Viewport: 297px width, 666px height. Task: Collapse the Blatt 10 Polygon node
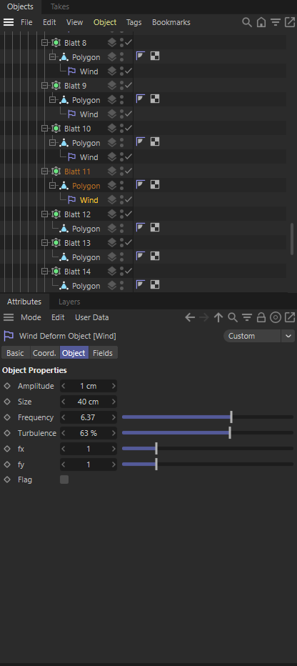coord(52,143)
